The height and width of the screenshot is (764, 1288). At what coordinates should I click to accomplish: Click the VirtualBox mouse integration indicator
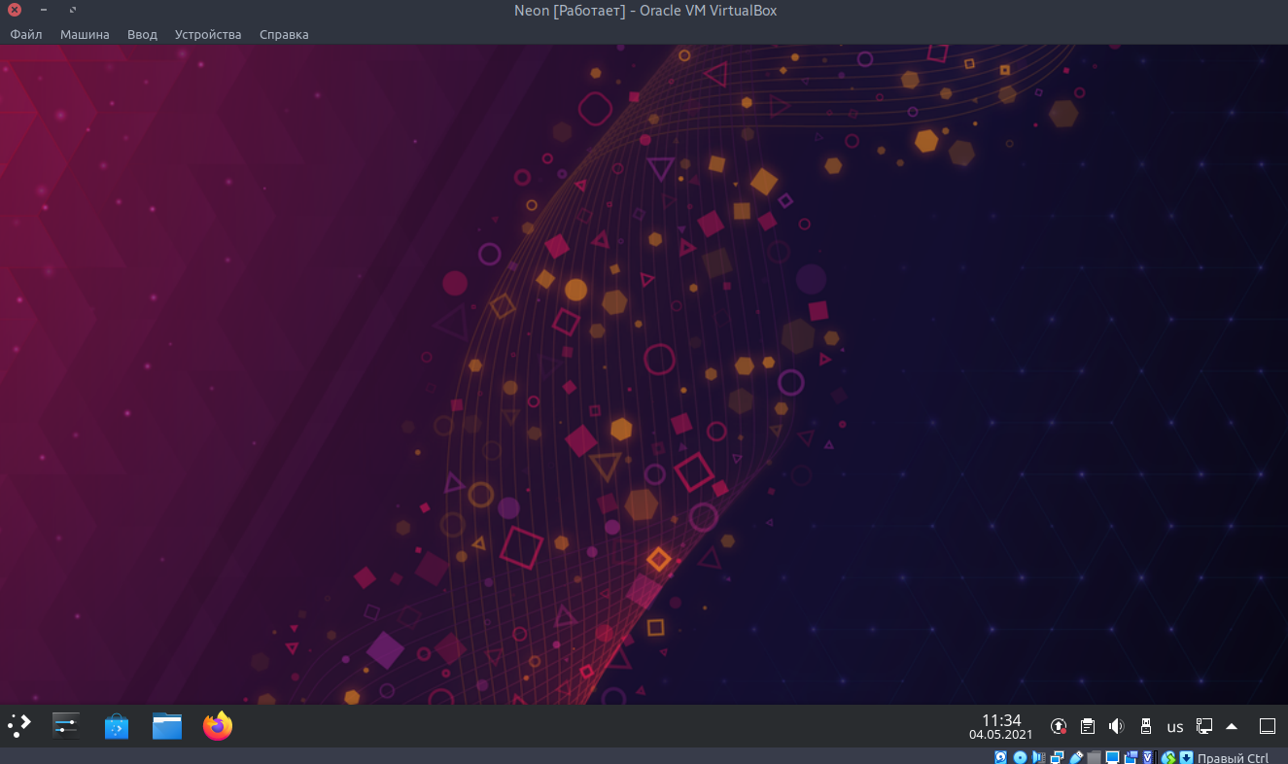[x=1169, y=757]
